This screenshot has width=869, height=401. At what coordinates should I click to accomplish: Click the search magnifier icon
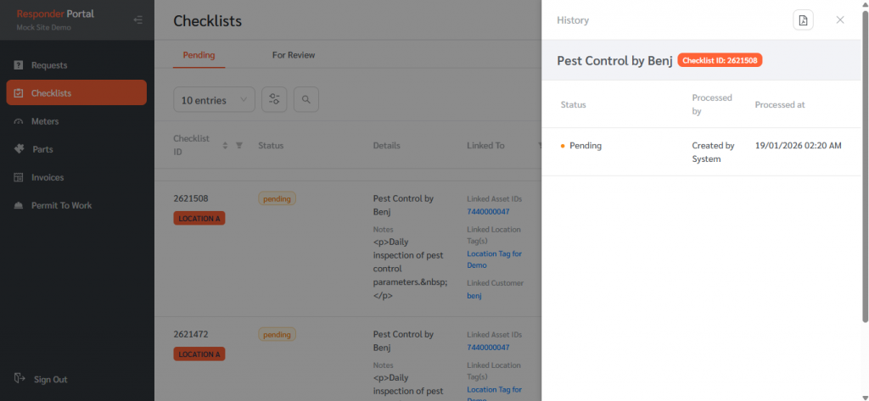306,100
